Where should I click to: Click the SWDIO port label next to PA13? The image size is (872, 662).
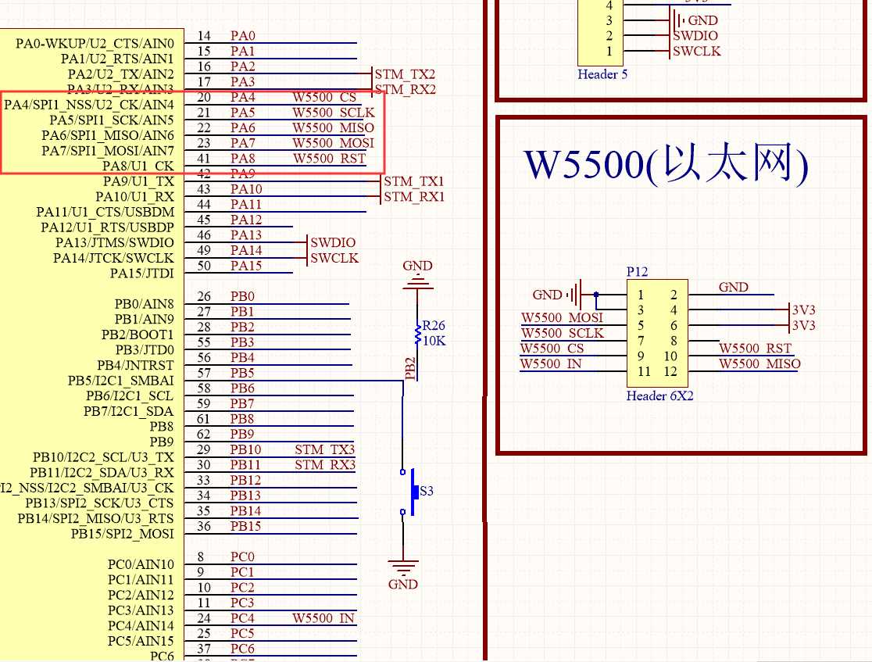tap(333, 242)
